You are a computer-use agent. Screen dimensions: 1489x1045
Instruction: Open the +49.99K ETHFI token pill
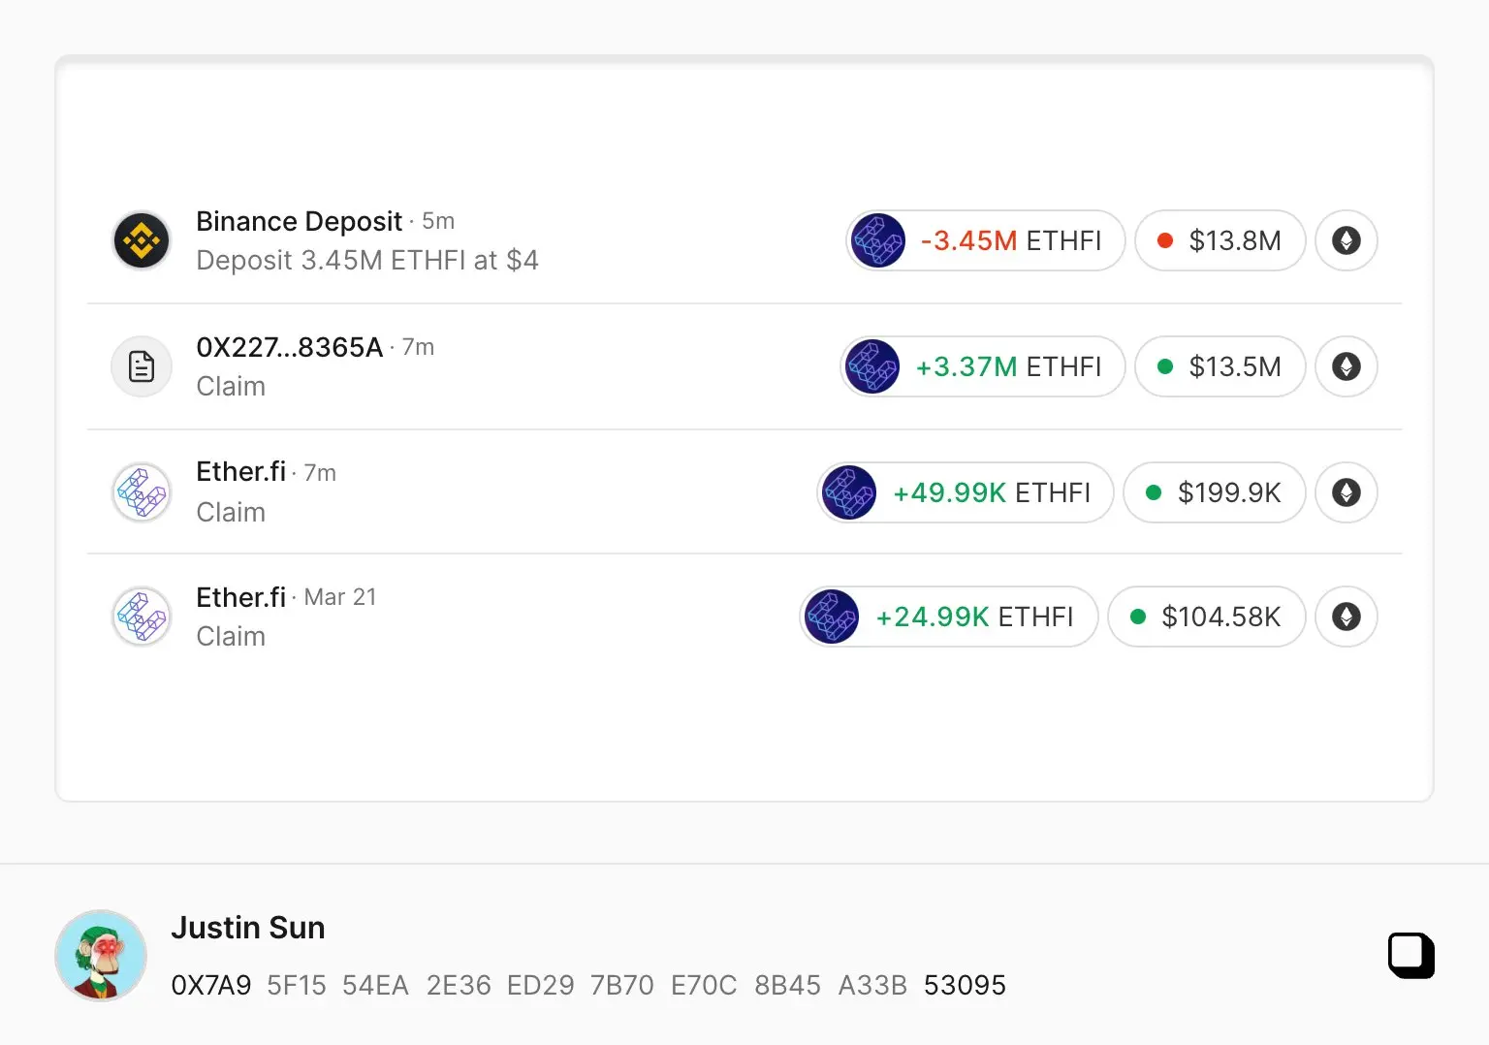[966, 492]
